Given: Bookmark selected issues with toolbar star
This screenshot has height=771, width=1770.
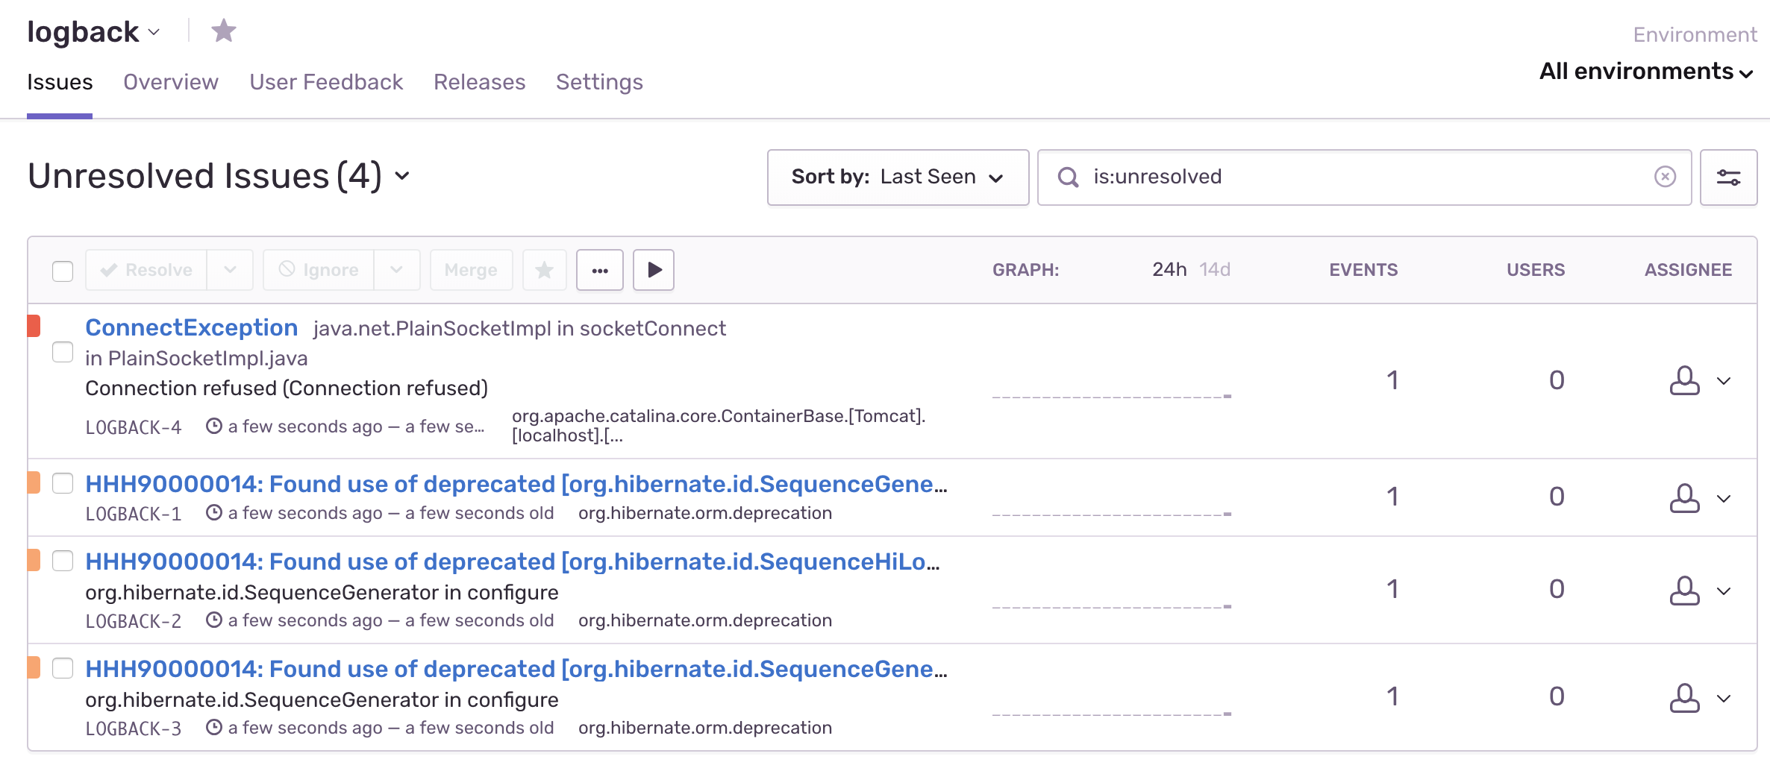Looking at the screenshot, I should pos(545,270).
